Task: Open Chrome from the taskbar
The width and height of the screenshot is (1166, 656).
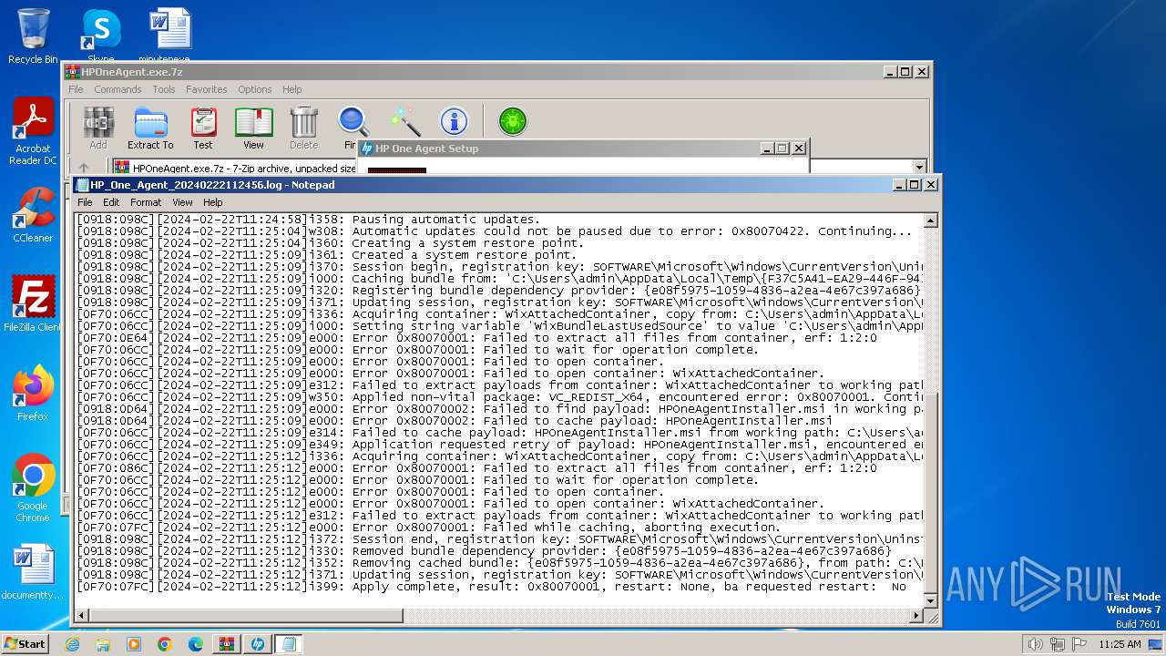Action: click(x=165, y=644)
